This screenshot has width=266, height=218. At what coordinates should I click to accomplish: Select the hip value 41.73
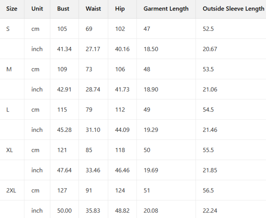click(122, 89)
